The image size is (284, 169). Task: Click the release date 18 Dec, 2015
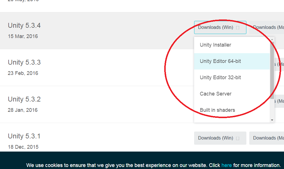[x=23, y=147]
